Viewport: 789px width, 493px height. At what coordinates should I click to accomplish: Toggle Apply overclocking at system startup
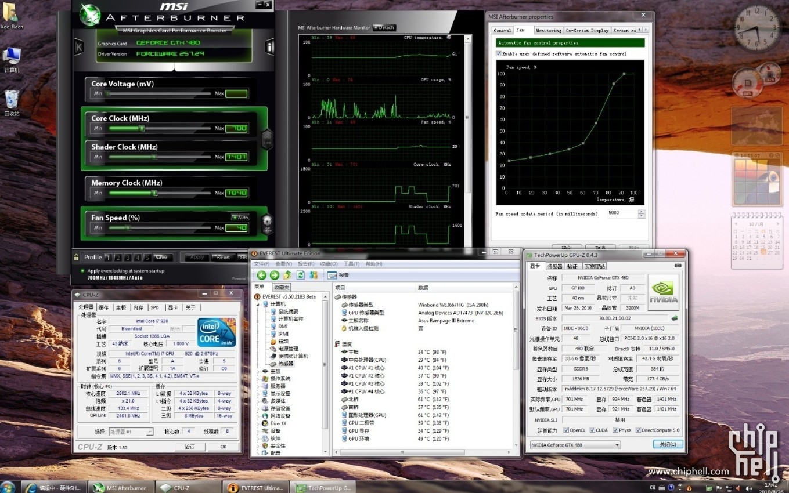pyautogui.click(x=82, y=271)
